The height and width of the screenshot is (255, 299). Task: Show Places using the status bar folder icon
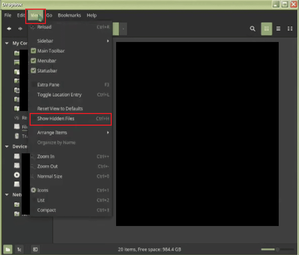click(8, 249)
